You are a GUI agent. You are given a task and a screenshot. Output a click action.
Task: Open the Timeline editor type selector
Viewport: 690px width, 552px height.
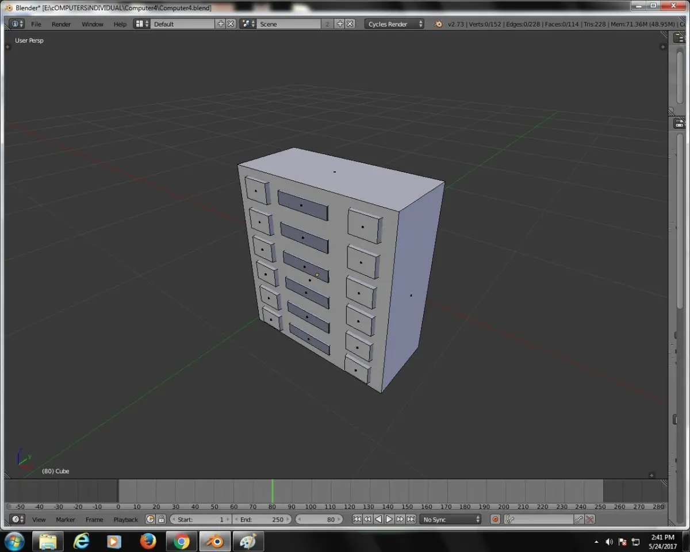pos(18,519)
